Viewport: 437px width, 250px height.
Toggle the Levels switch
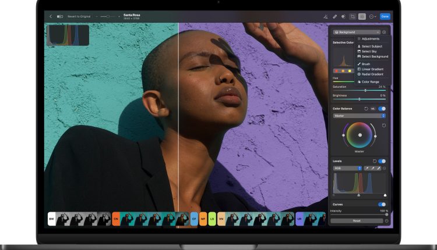382,161
